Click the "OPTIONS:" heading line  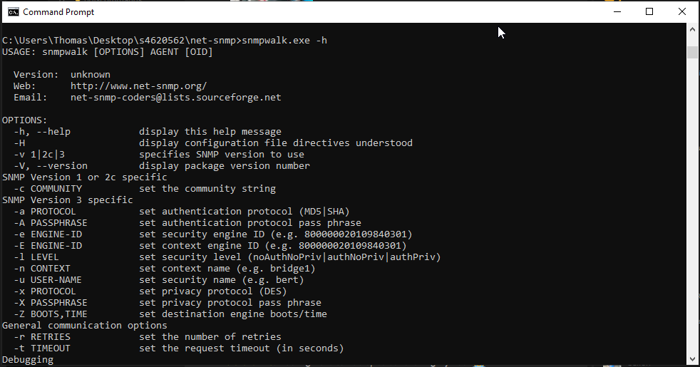tap(25, 120)
